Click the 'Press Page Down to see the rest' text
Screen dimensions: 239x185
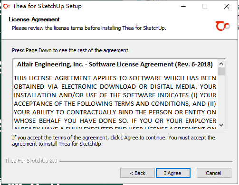coord(71,50)
